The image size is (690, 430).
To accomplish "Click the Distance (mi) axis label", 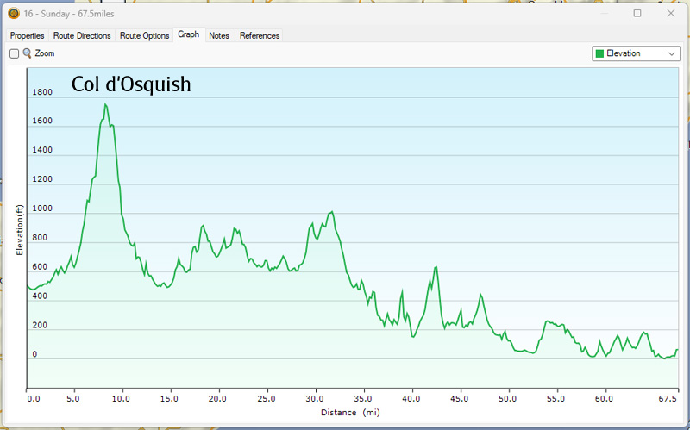I will click(x=350, y=413).
